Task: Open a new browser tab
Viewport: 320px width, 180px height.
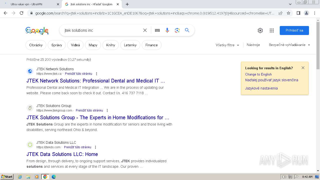Action: tap(127, 4)
